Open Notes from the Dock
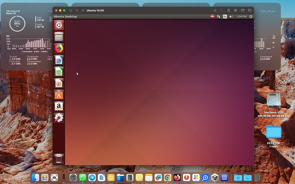Viewport: 295px width, 184px height. [x=149, y=178]
